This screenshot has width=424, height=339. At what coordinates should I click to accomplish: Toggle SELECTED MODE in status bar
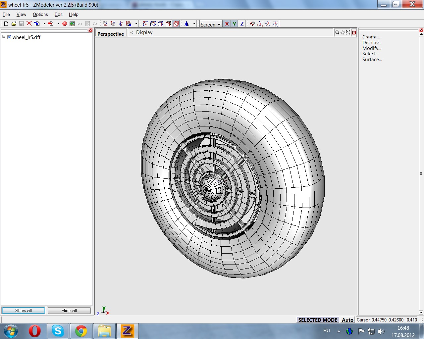click(x=318, y=320)
